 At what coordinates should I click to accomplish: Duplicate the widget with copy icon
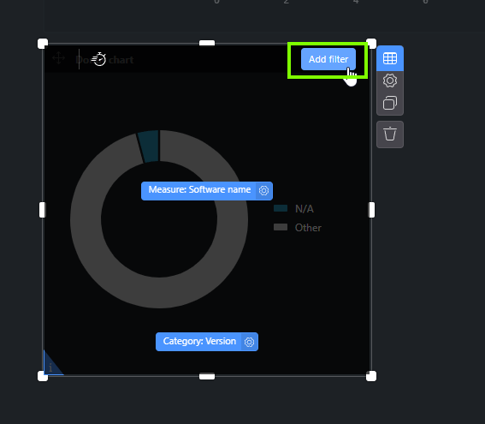click(x=390, y=103)
